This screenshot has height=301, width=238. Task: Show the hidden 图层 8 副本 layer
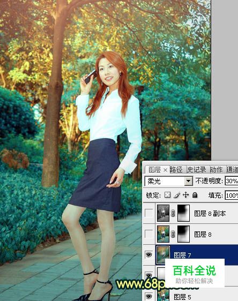coord(148,213)
